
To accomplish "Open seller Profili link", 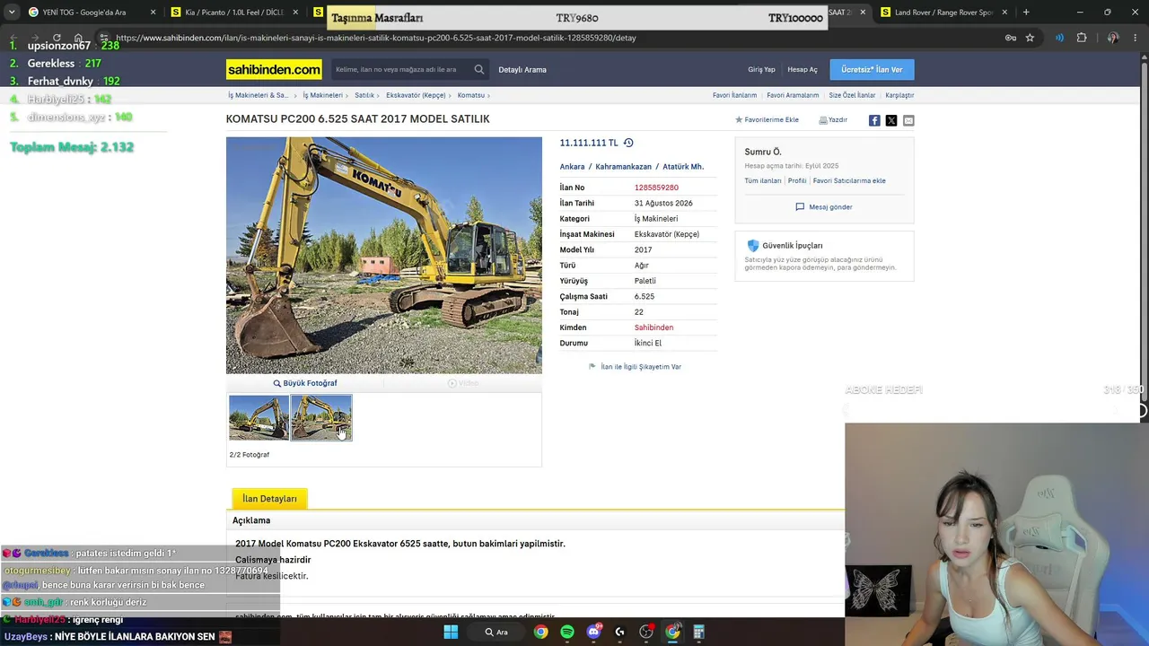I will (797, 181).
